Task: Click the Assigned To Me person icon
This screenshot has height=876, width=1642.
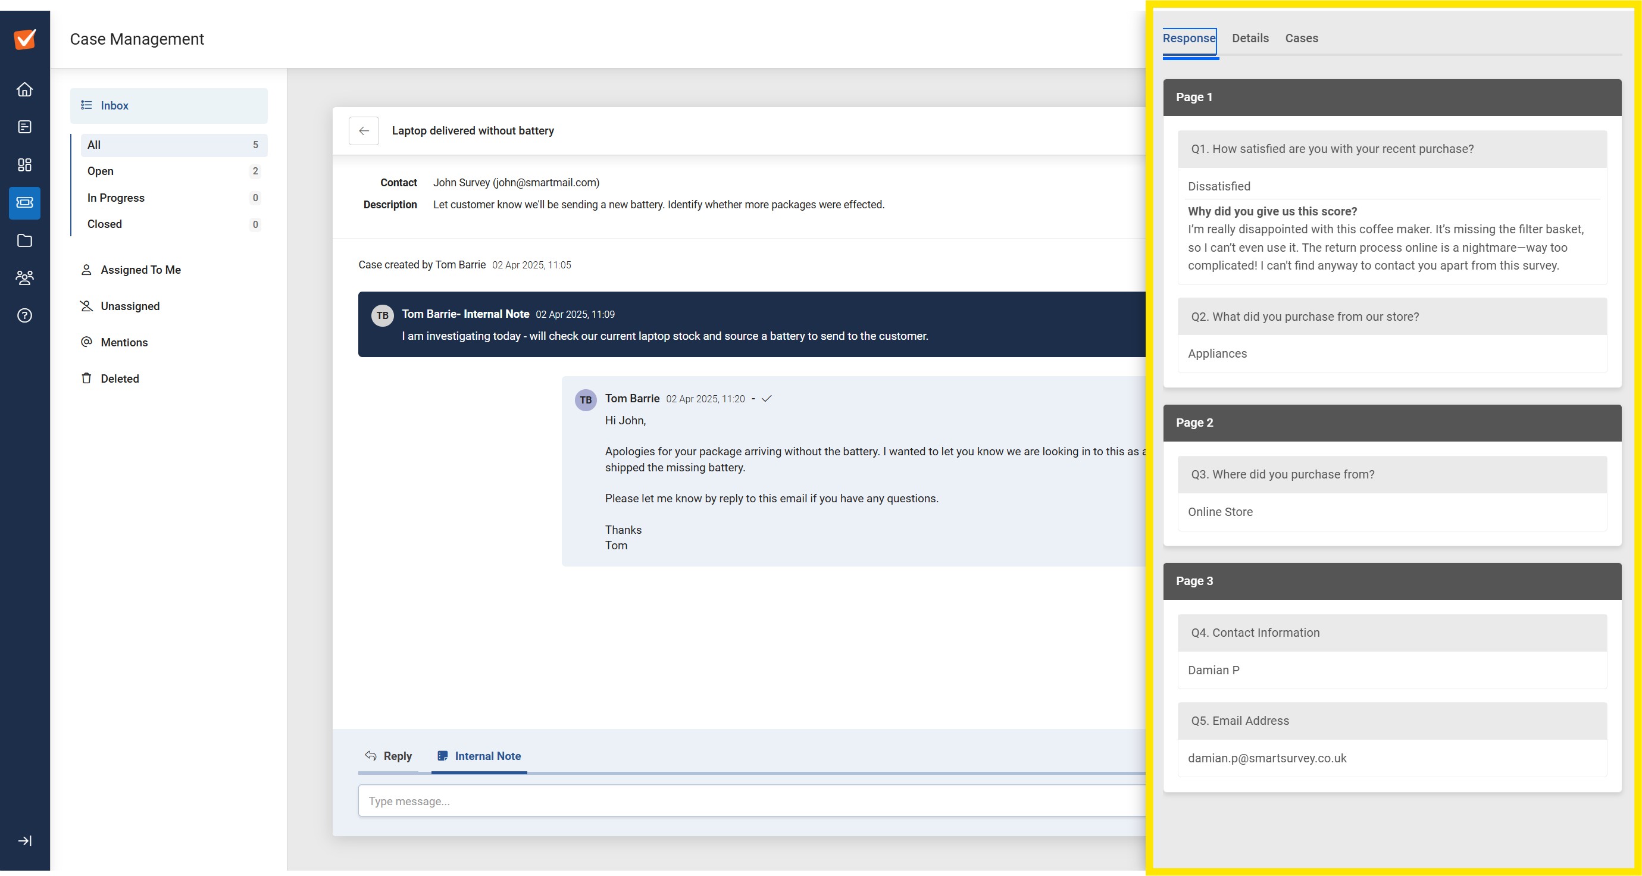Action: coord(87,270)
